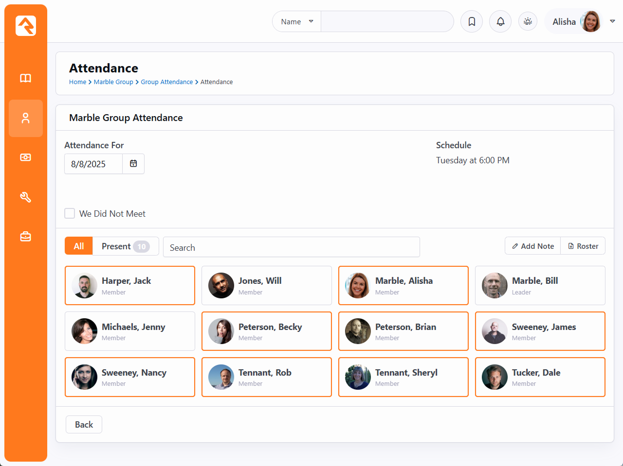Open the briefcase icon in sidebar

pyautogui.click(x=26, y=237)
